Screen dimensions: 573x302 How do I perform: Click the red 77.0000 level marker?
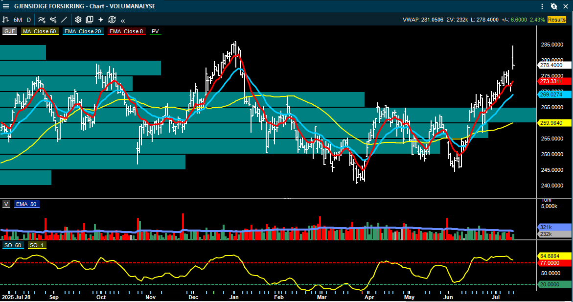pyautogui.click(x=553, y=263)
